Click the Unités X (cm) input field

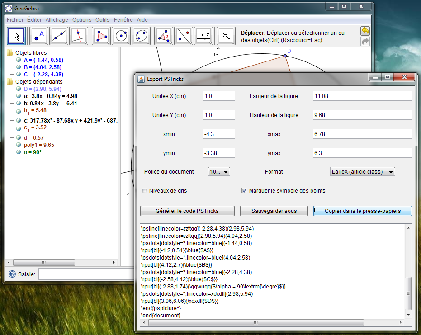(219, 96)
